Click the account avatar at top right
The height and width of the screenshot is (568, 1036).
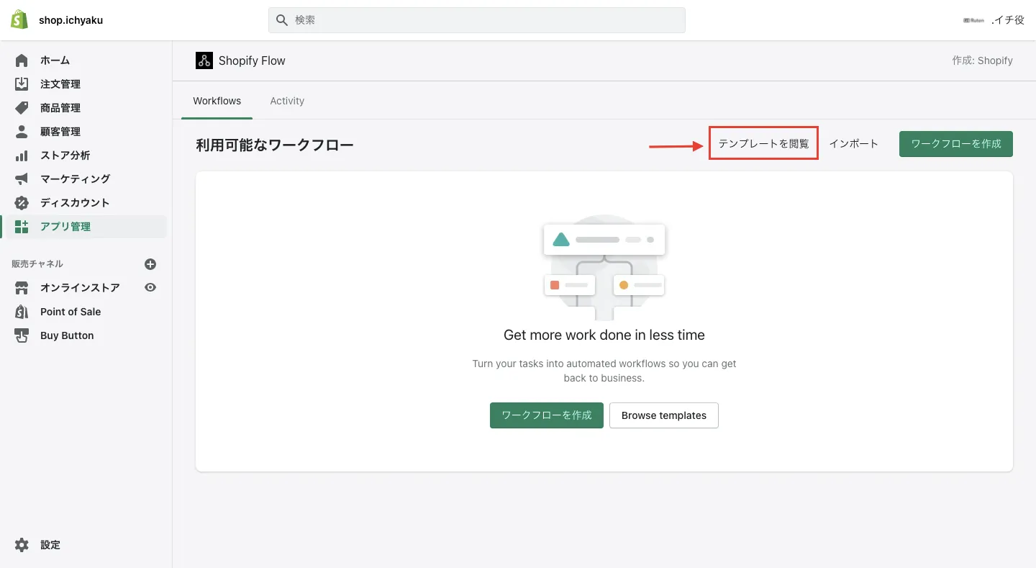coord(973,20)
